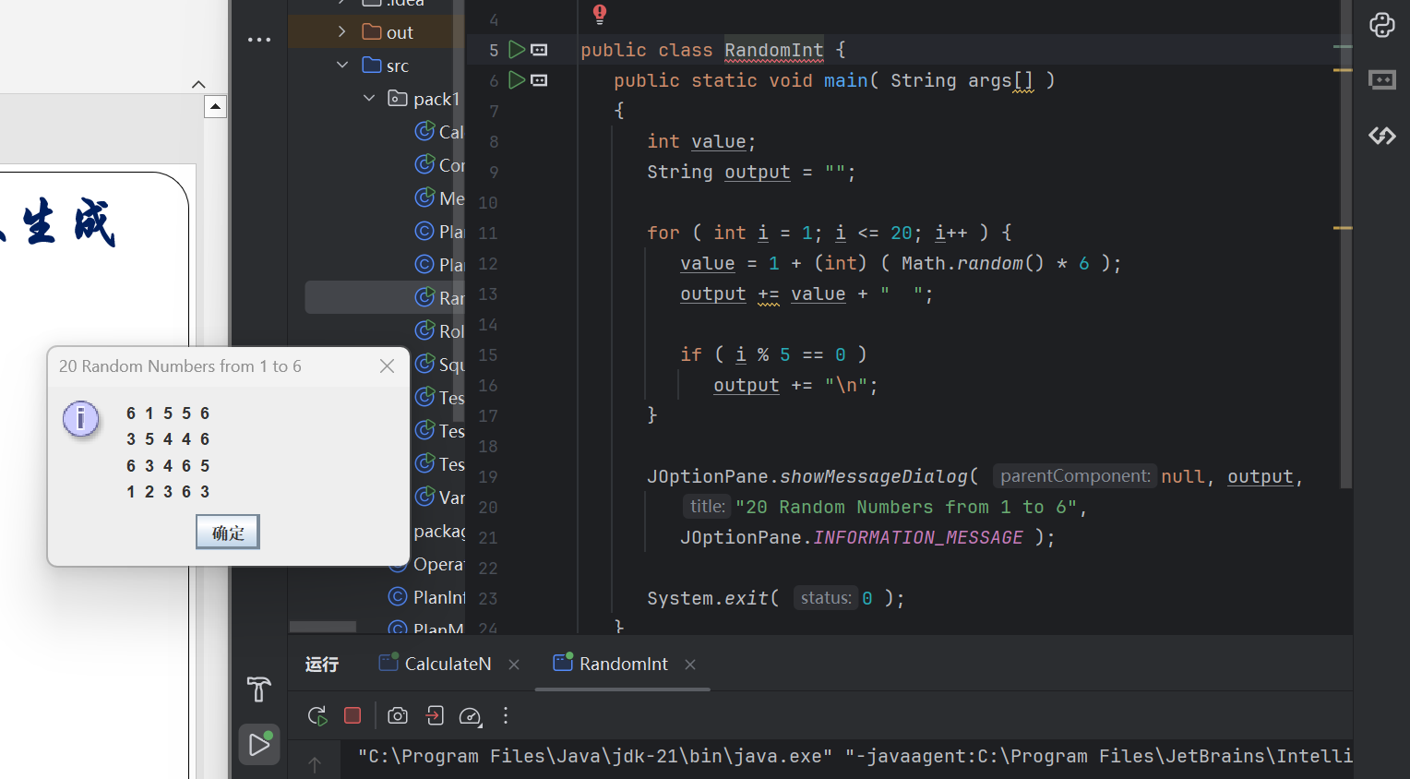Click the collapse chevron above left window scrollbar
The width and height of the screenshot is (1410, 779).
pyautogui.click(x=198, y=85)
